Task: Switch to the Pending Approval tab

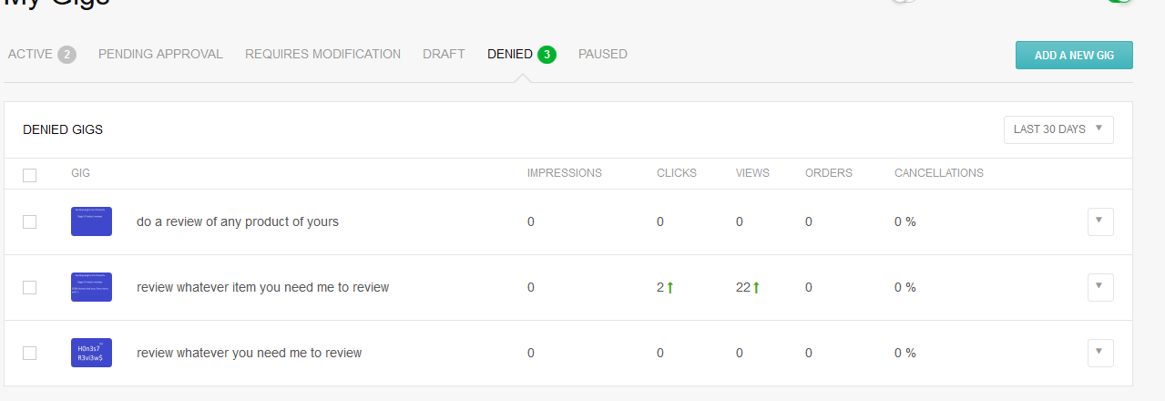Action: point(160,55)
